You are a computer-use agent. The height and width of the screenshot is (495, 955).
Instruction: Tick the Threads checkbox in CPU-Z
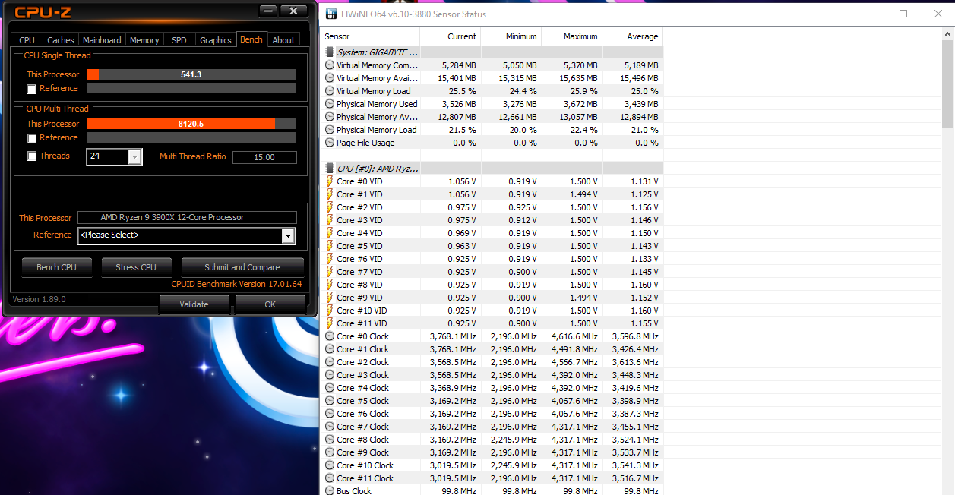(x=31, y=156)
